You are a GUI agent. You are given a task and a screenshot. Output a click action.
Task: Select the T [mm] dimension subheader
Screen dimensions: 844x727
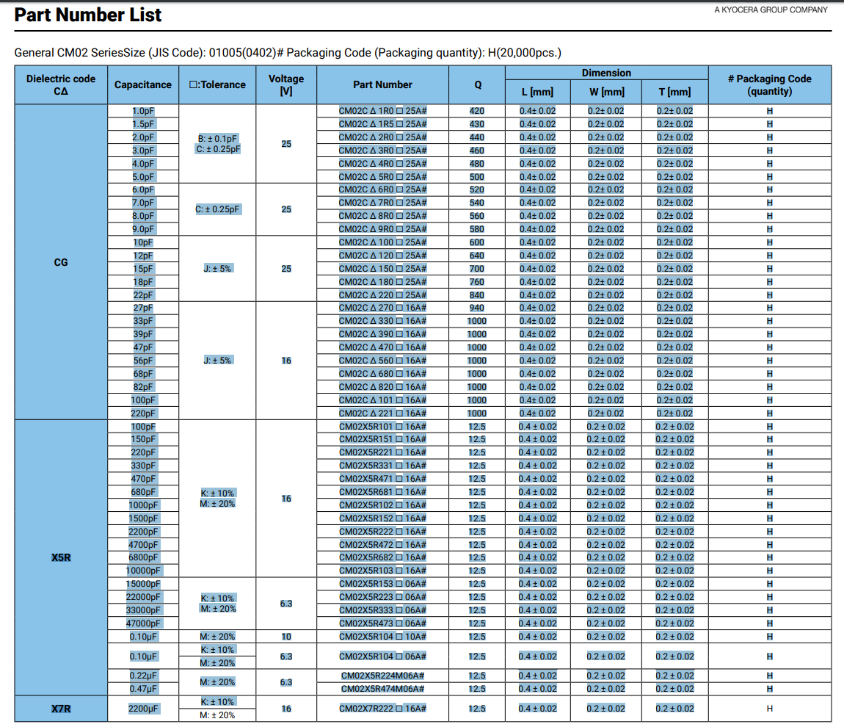click(x=674, y=92)
